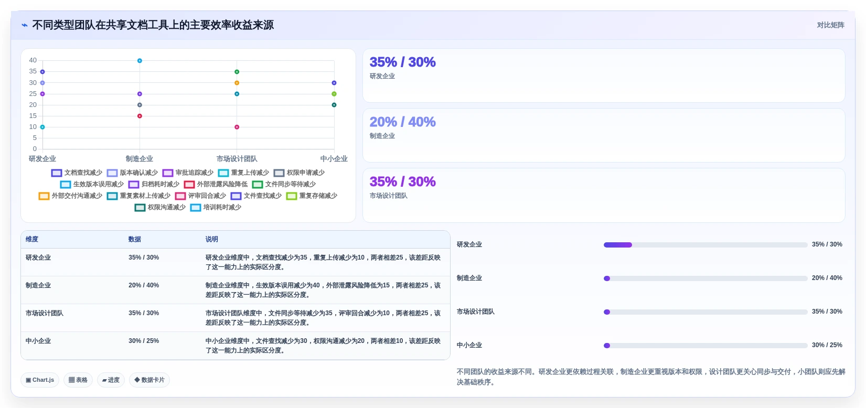The width and height of the screenshot is (866, 408).
Task: Click the summary paragraph starting 不同团队的收益来源不同
Action: 651,377
